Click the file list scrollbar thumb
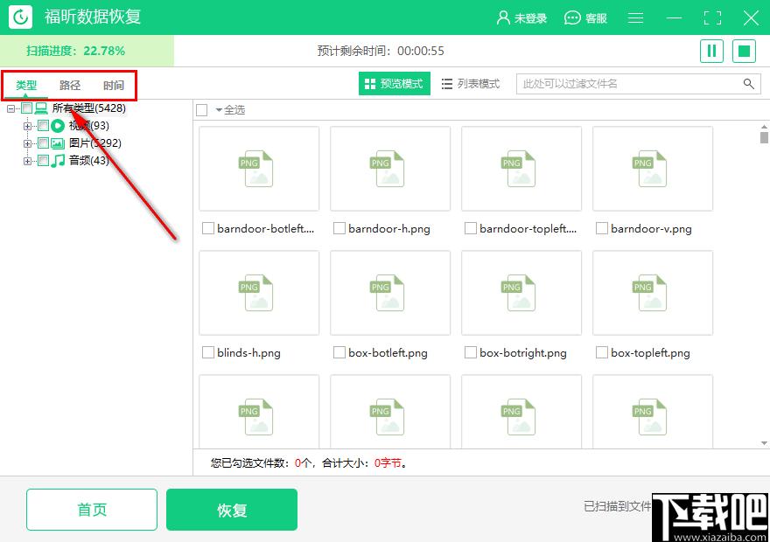Image resolution: width=770 pixels, height=542 pixels. pos(764,137)
